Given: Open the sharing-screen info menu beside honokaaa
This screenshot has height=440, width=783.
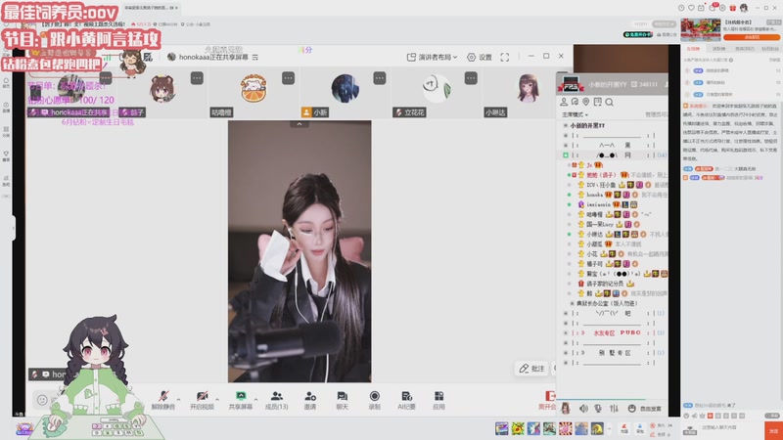Looking at the screenshot, I should click(x=255, y=58).
